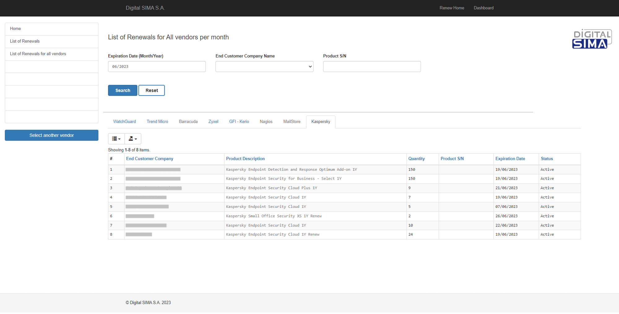Viewport: 619px width, 314px height.
Task: Open List of Renewals for all vendors
Action: (52, 54)
